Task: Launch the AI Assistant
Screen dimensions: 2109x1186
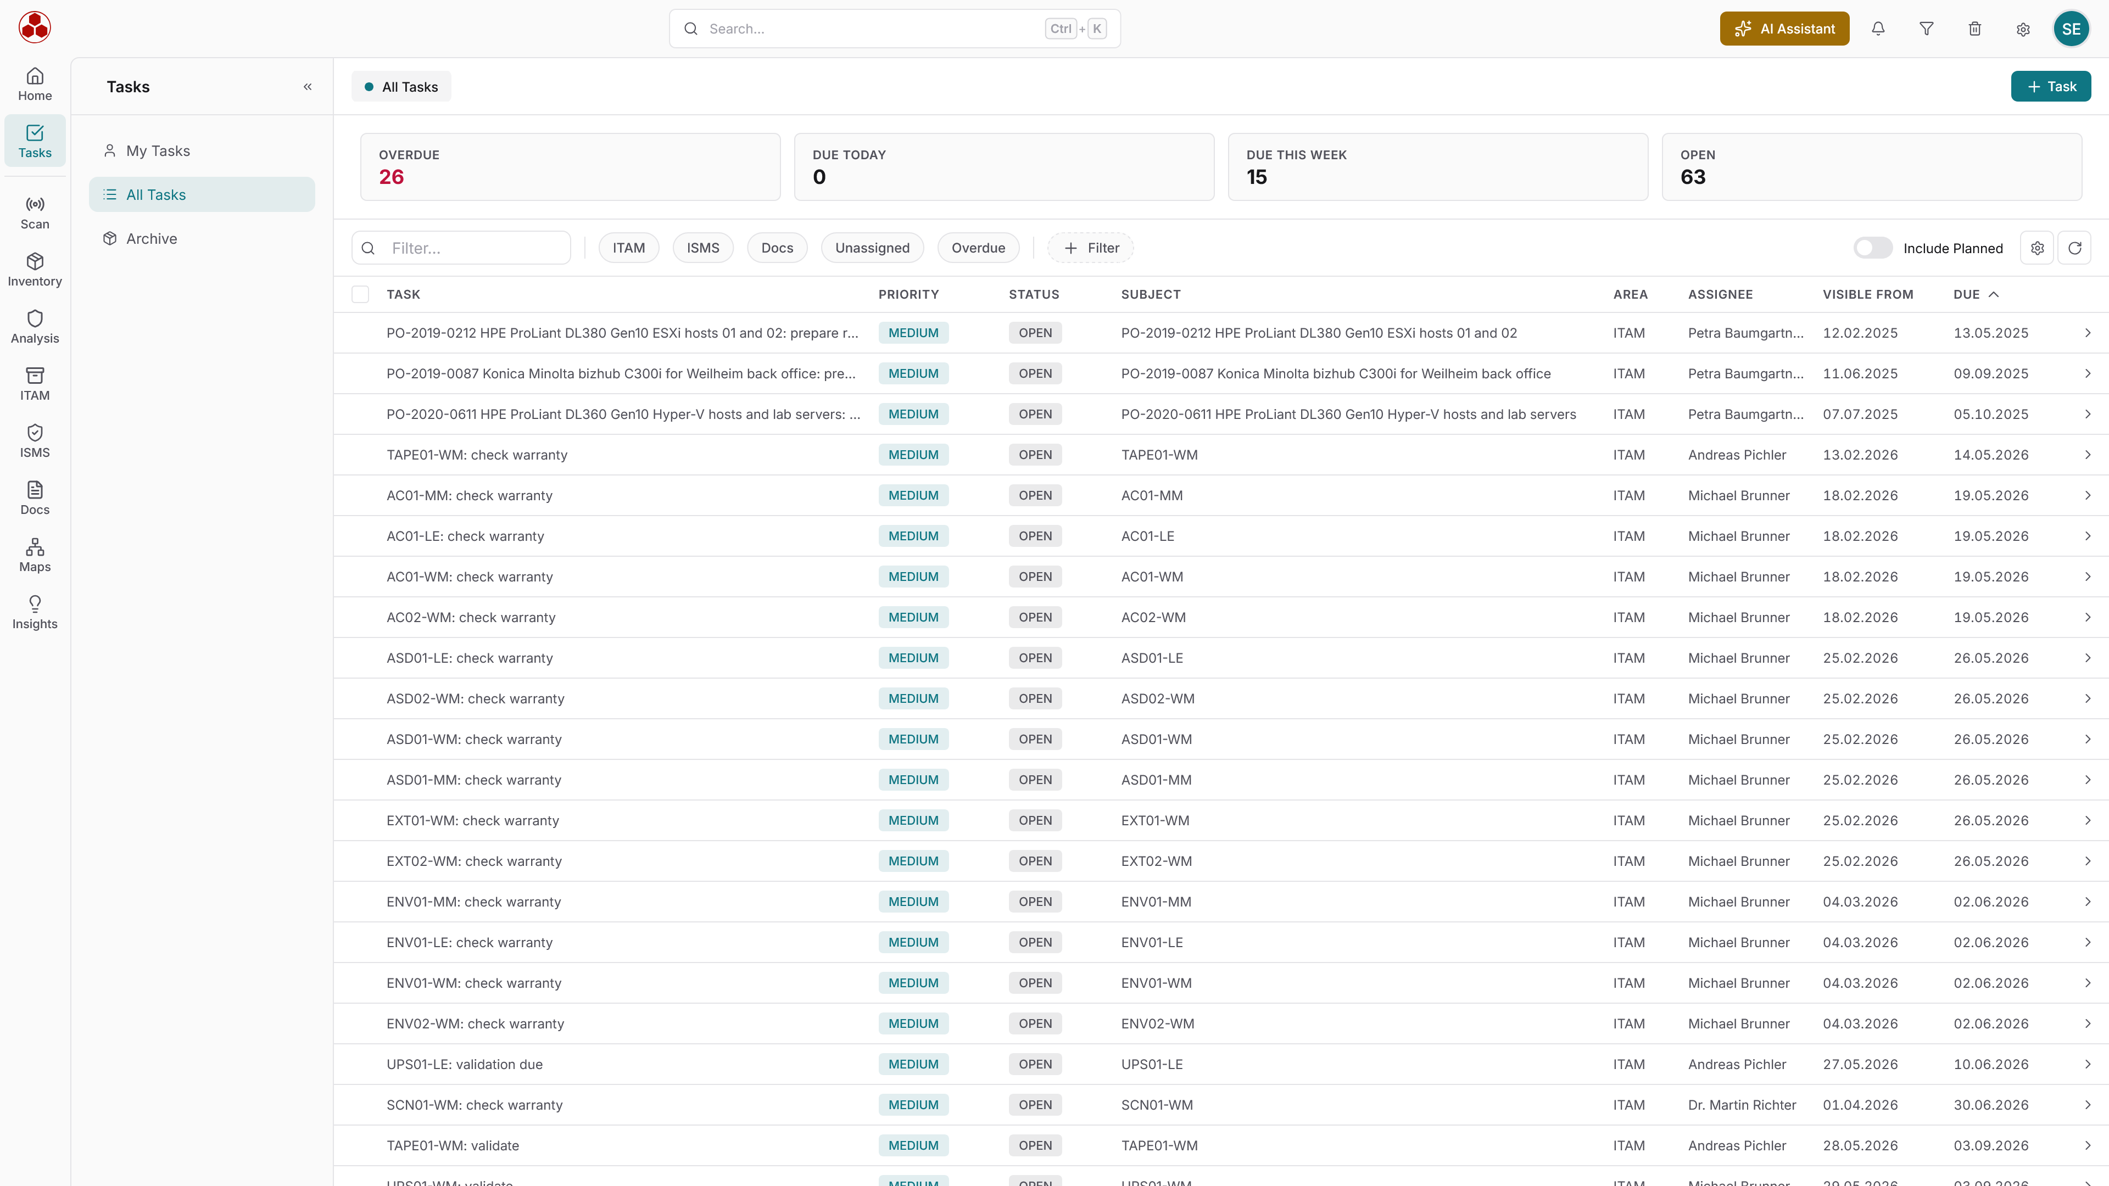Action: coord(1785,29)
